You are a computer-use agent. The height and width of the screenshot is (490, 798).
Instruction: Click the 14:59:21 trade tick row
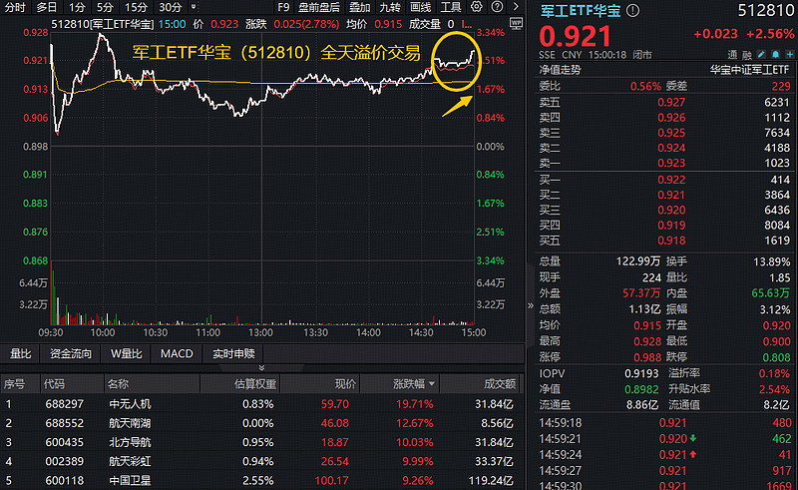click(x=665, y=438)
